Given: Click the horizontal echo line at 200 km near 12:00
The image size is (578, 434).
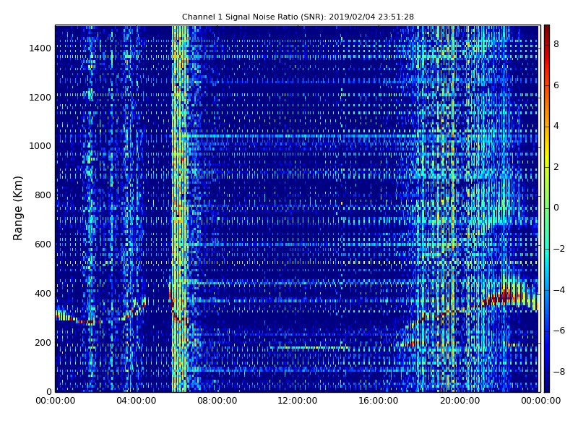Looking at the screenshot, I should 310,347.
